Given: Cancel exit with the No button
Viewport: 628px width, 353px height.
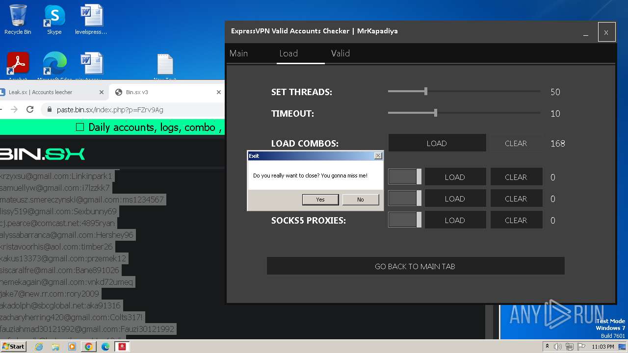Looking at the screenshot, I should (361, 200).
